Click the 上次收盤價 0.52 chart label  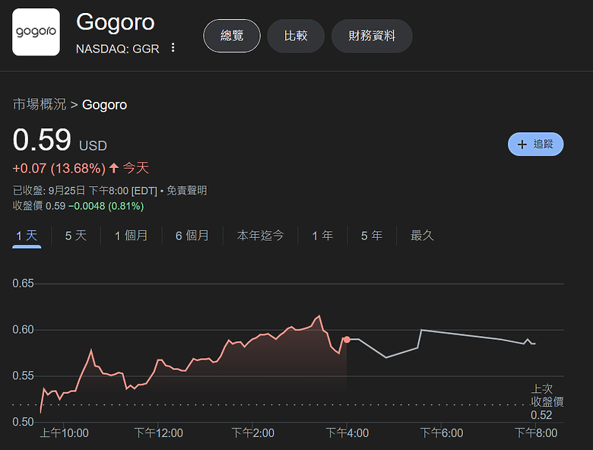[547, 401]
